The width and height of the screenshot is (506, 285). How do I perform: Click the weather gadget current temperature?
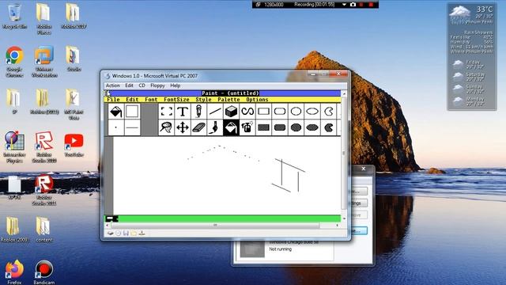click(x=485, y=9)
